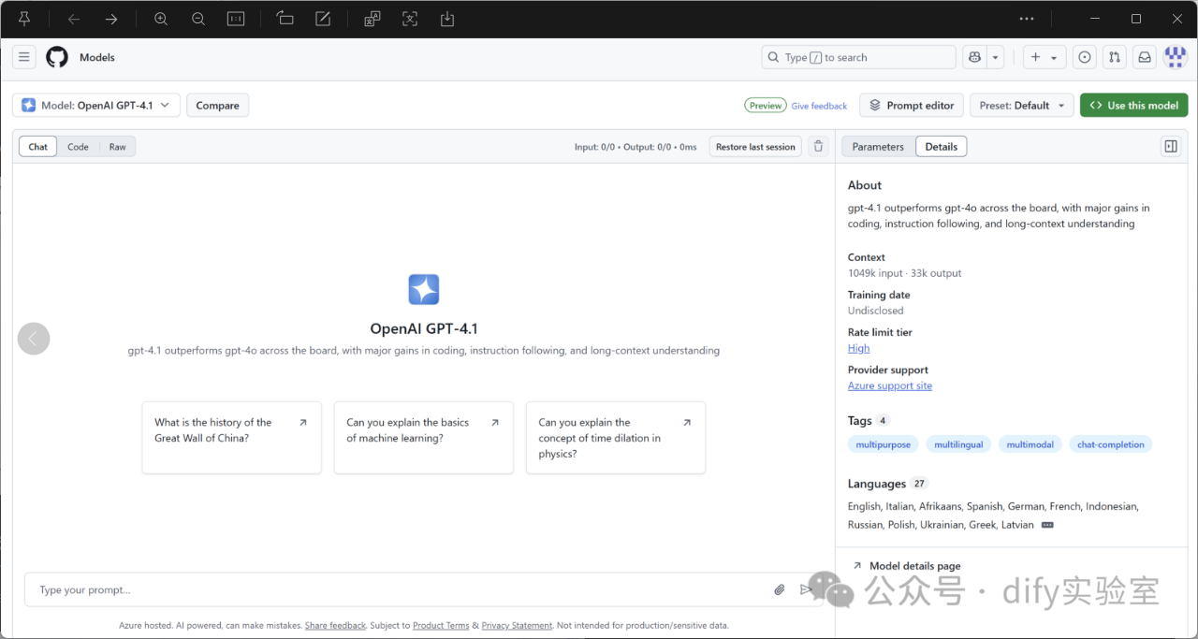Expand the Copilot dropdown arrow
1198x639 pixels.
coord(996,57)
